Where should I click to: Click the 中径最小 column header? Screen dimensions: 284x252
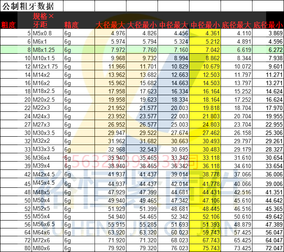[x=204, y=25]
